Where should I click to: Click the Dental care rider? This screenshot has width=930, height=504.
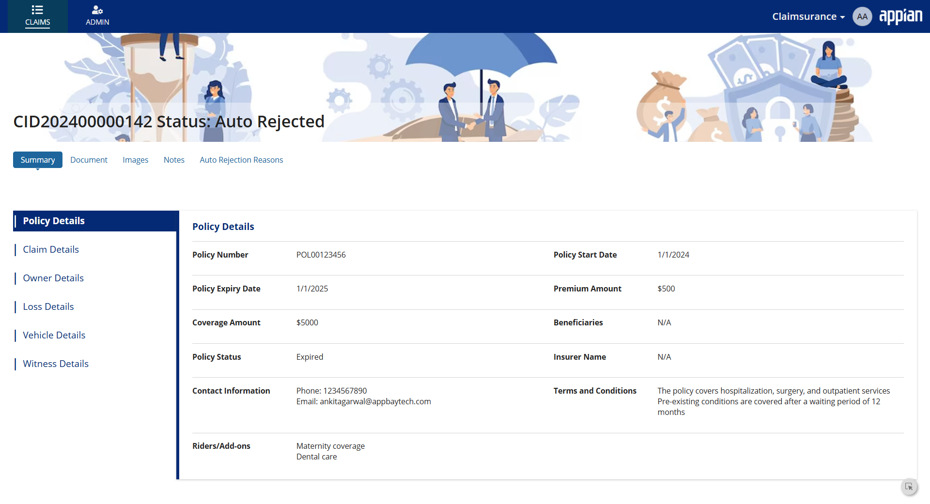[316, 457]
